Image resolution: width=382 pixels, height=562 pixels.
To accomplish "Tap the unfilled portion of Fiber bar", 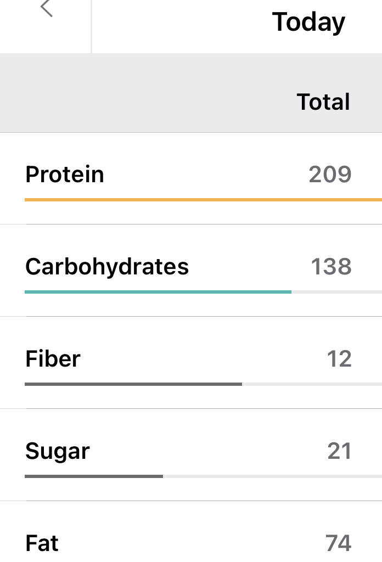I will pyautogui.click(x=311, y=384).
